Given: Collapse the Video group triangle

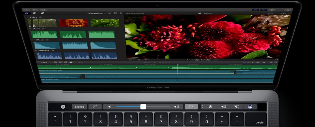Looking at the screenshot, I should (27, 17).
